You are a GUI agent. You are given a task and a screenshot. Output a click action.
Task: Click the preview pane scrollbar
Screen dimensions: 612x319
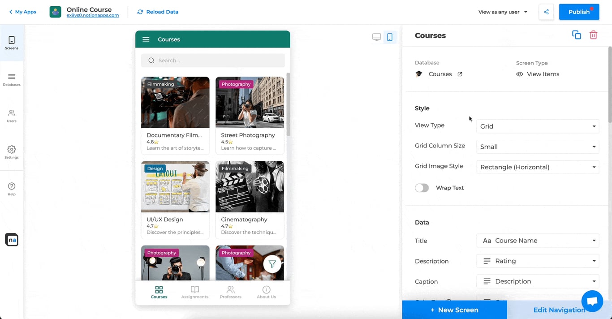pos(288,104)
